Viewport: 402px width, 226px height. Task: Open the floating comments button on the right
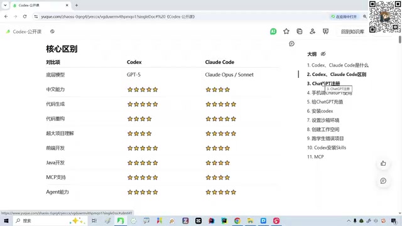click(x=383, y=181)
